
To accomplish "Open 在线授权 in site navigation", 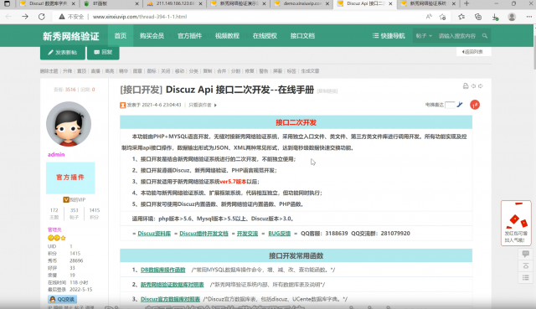I will click(x=265, y=35).
